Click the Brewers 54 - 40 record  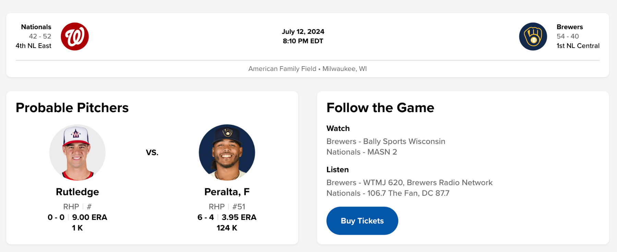[568, 36]
